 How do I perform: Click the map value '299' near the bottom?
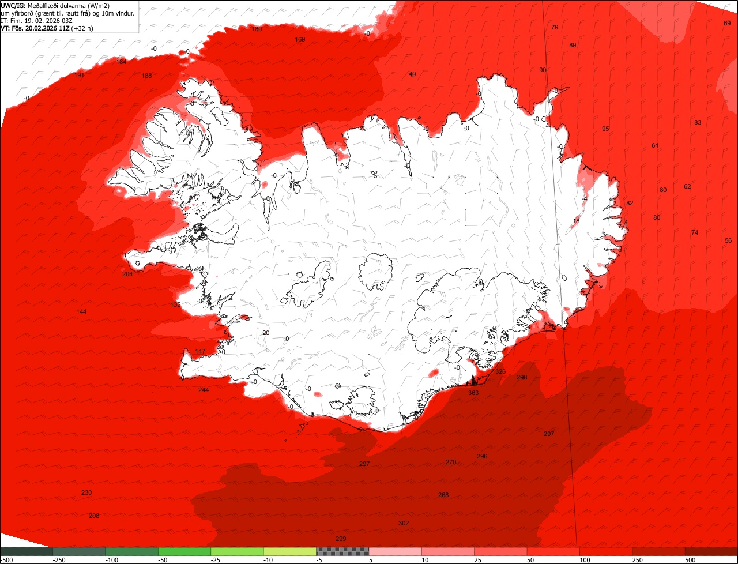point(341,539)
